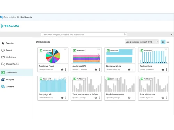This screenshot has width=174, height=130.
Task: Open the Campaign KPI dashboard thumbnail
Action: pos(53,84)
